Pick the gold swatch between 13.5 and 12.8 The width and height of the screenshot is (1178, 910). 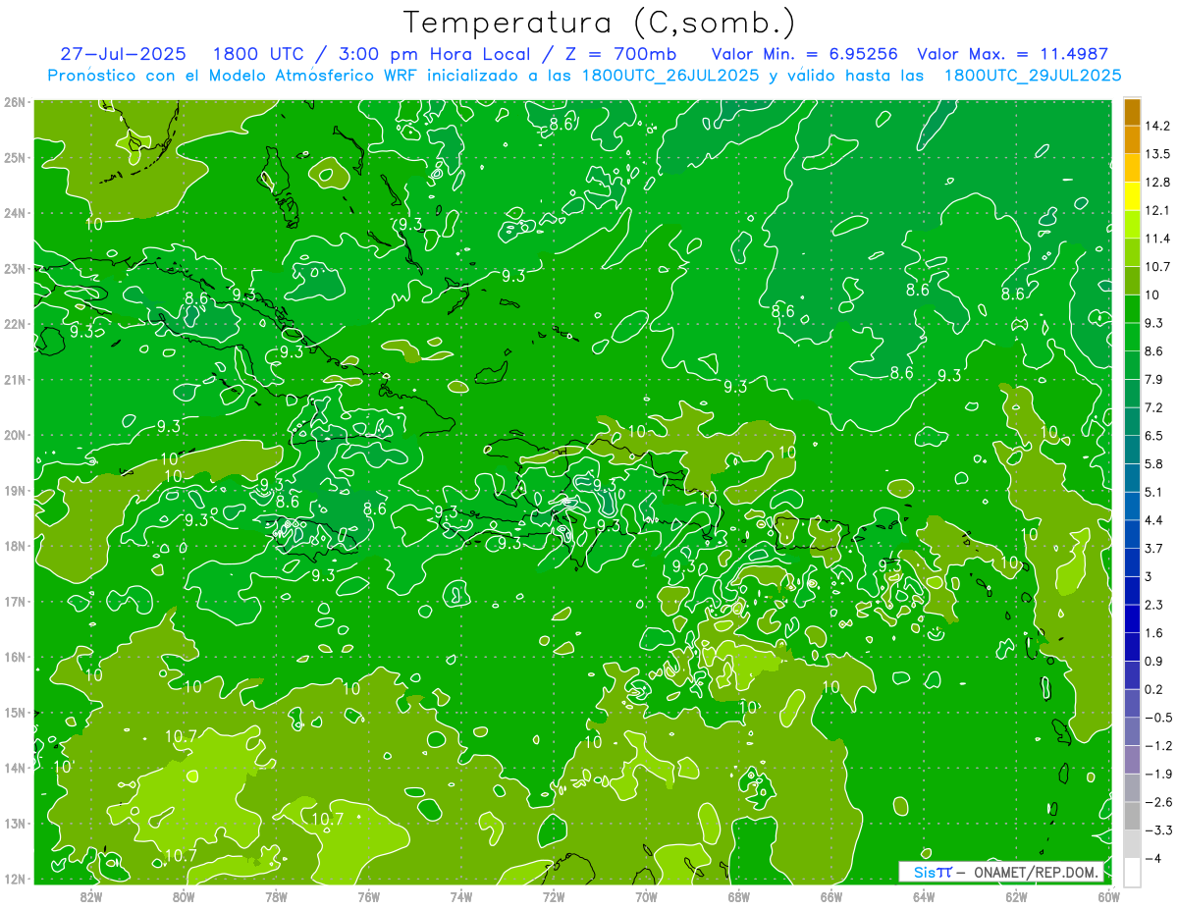click(1132, 168)
